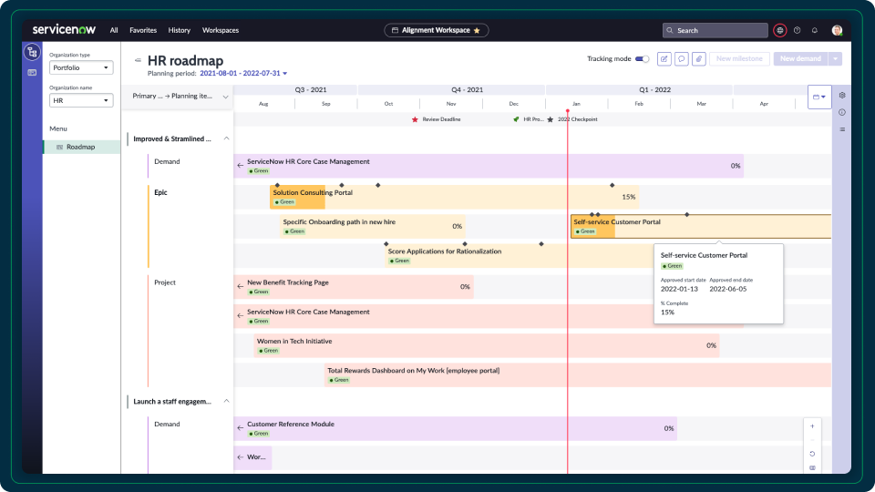The height and width of the screenshot is (492, 875).
Task: Open the globe icon in top bar
Action: [779, 30]
